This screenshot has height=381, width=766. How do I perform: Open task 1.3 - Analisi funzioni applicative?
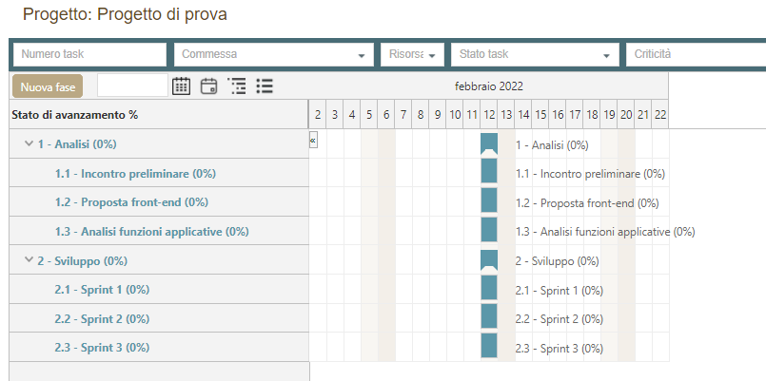click(151, 231)
